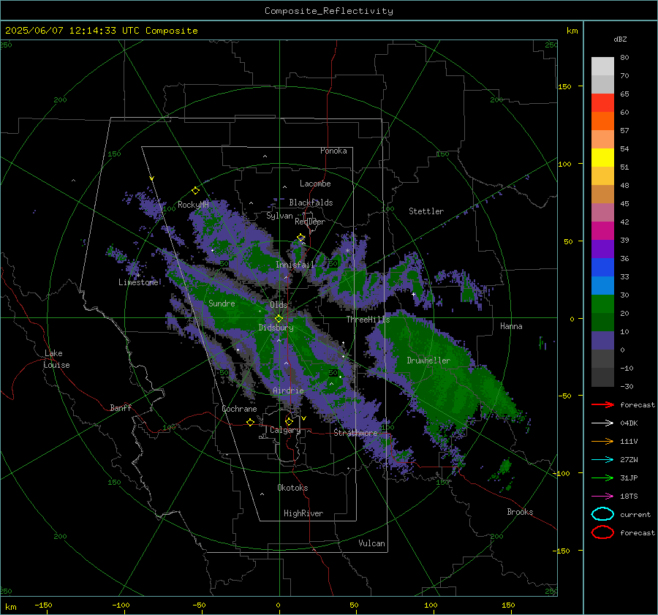This screenshot has height=615, width=658.
Task: Select the orange 111V arrow legend entry
Action: tap(602, 441)
